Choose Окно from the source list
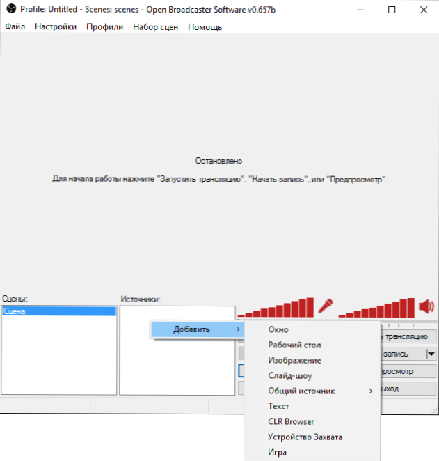439x461 pixels. click(x=278, y=330)
